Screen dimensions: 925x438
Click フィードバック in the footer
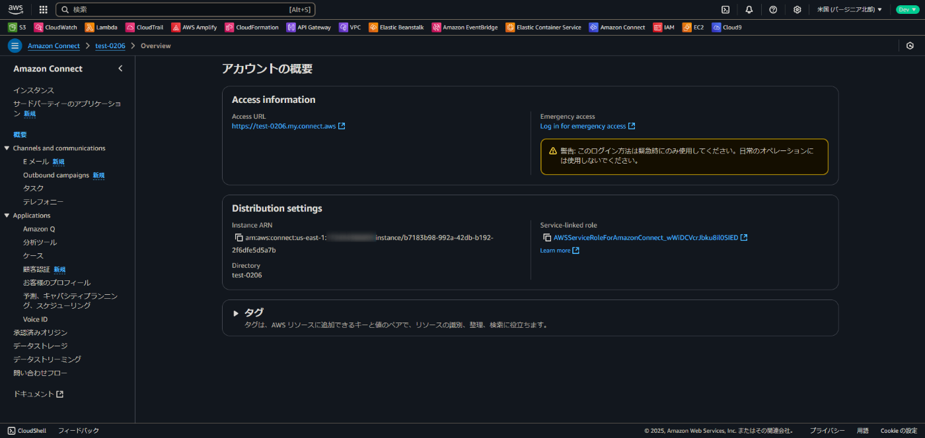[x=79, y=431]
